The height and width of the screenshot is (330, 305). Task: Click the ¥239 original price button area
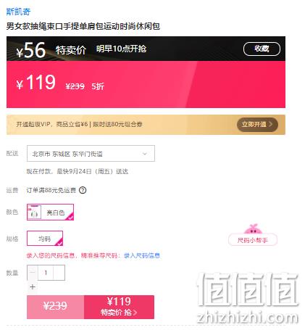click(56, 307)
